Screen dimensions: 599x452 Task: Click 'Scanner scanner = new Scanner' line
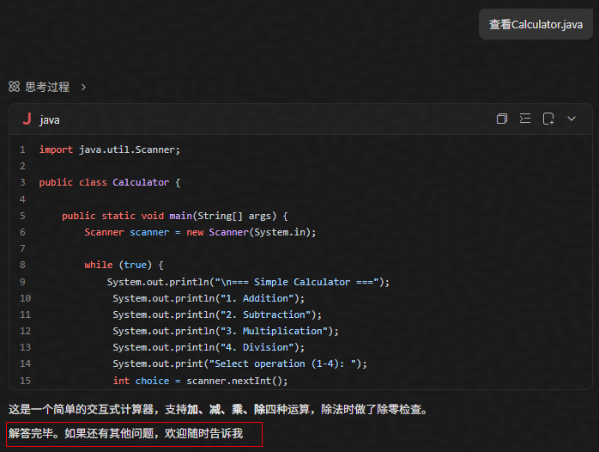200,232
